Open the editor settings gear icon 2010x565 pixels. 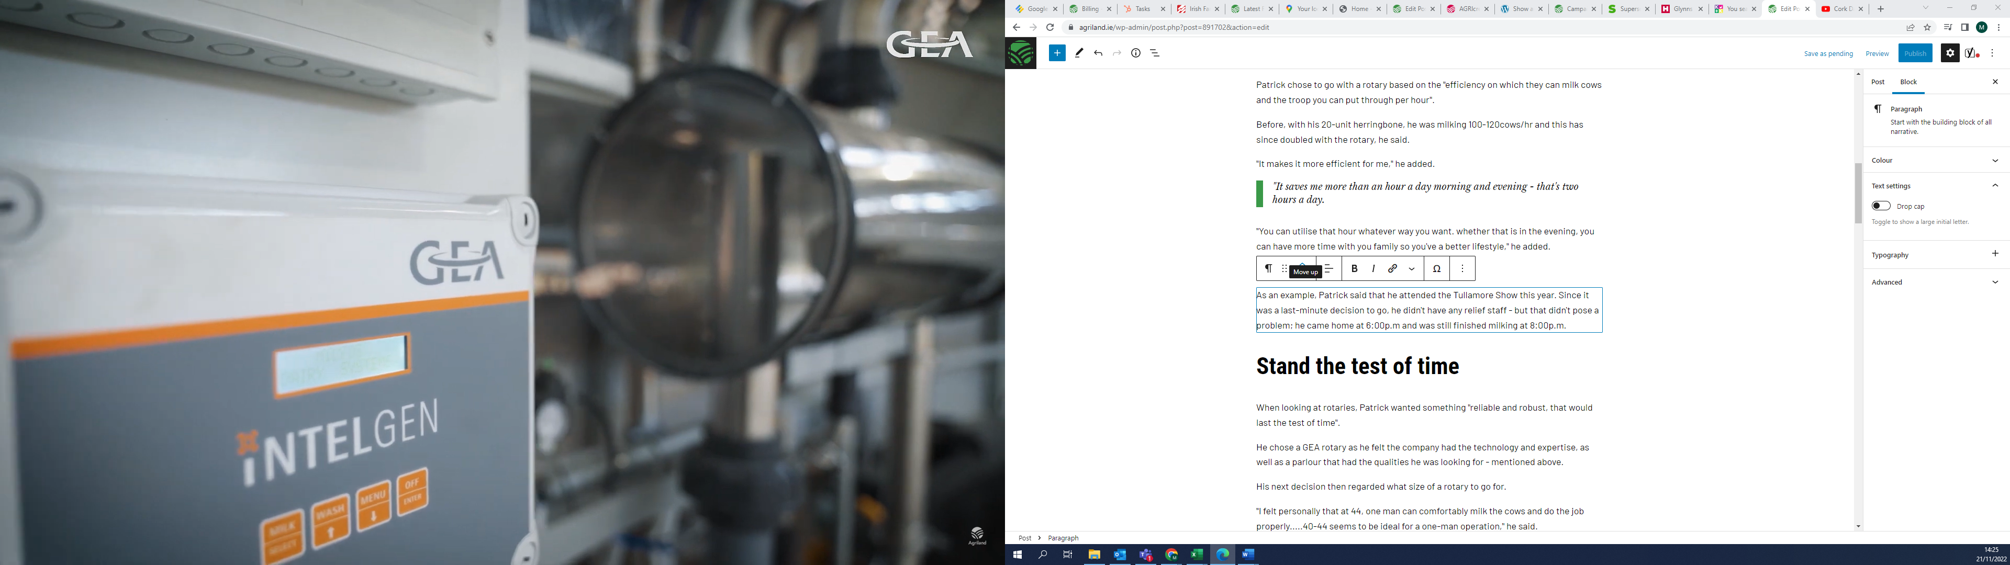pos(1950,53)
